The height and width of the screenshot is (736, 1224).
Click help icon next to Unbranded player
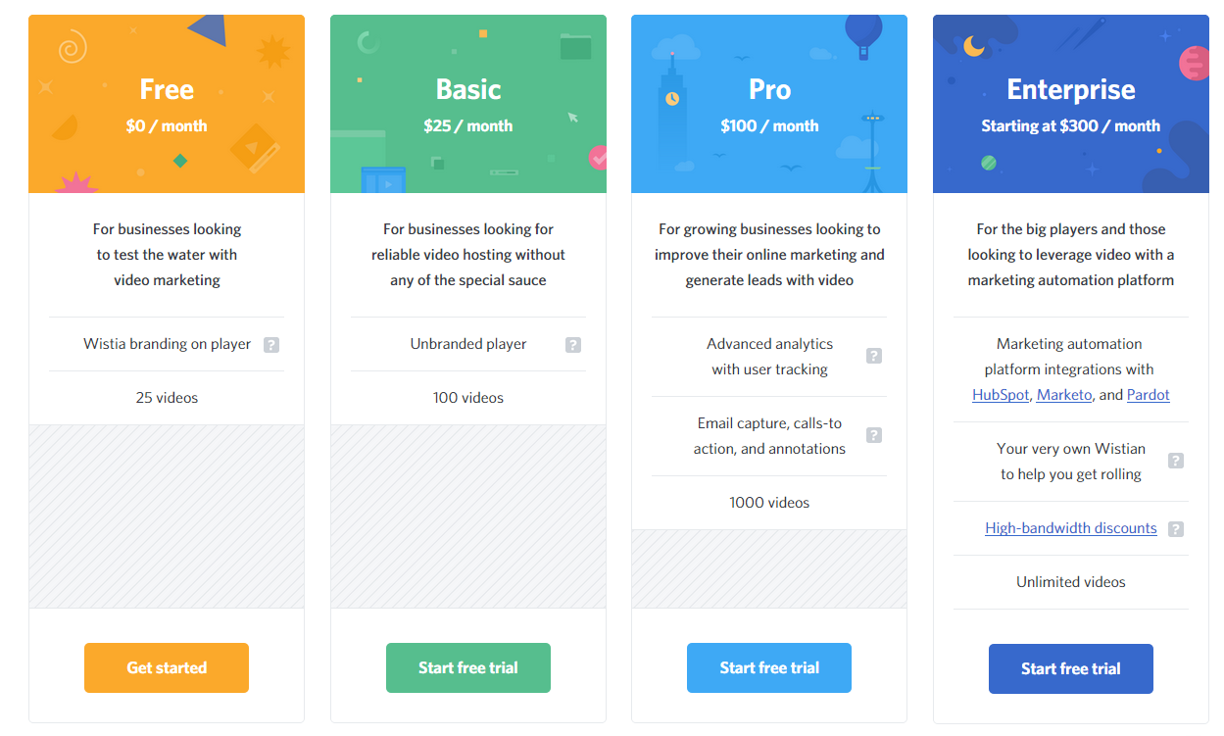(x=573, y=345)
